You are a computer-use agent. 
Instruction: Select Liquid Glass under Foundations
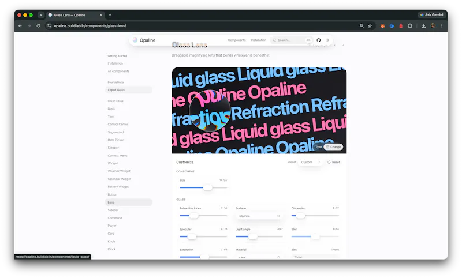pos(129,90)
